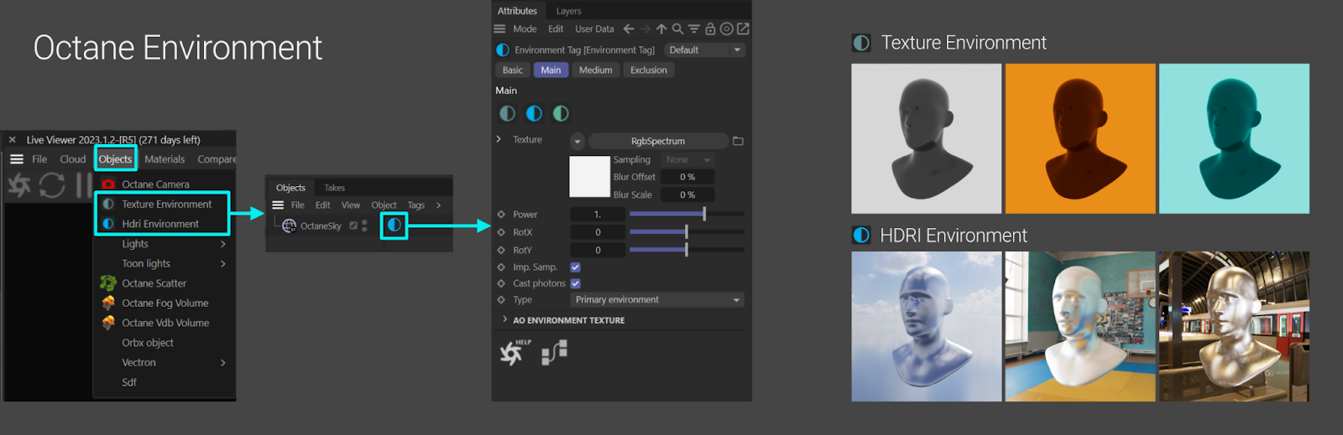This screenshot has height=435, width=1343.
Task: Open the Default preset dropdown
Action: [x=705, y=50]
